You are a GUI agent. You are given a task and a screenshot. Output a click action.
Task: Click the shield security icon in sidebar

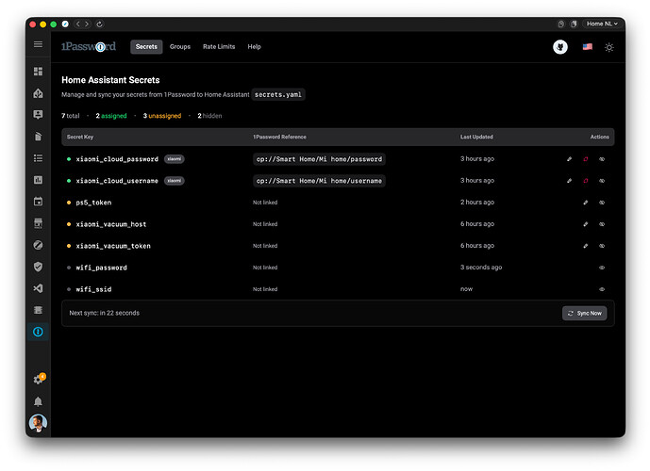click(x=38, y=267)
